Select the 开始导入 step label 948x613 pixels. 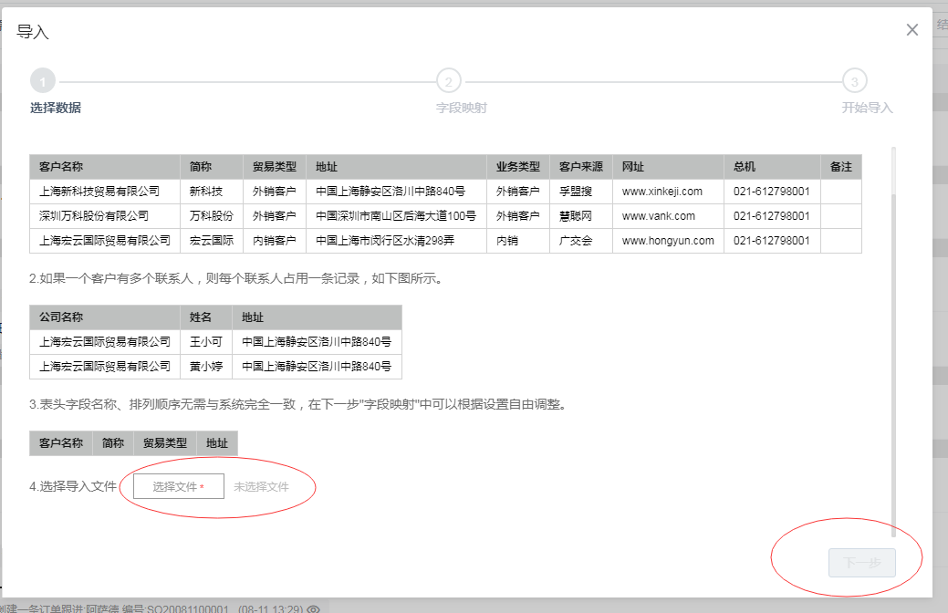[x=867, y=108]
